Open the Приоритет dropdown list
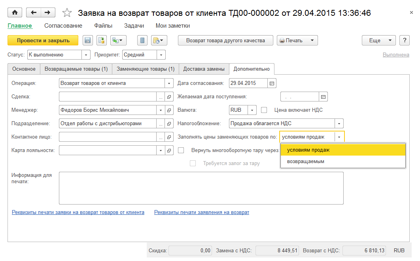 click(161, 55)
